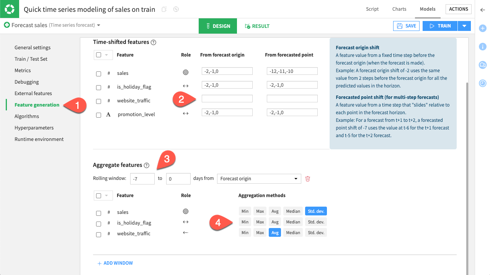Click the back arrow in right sidebar

482,10
